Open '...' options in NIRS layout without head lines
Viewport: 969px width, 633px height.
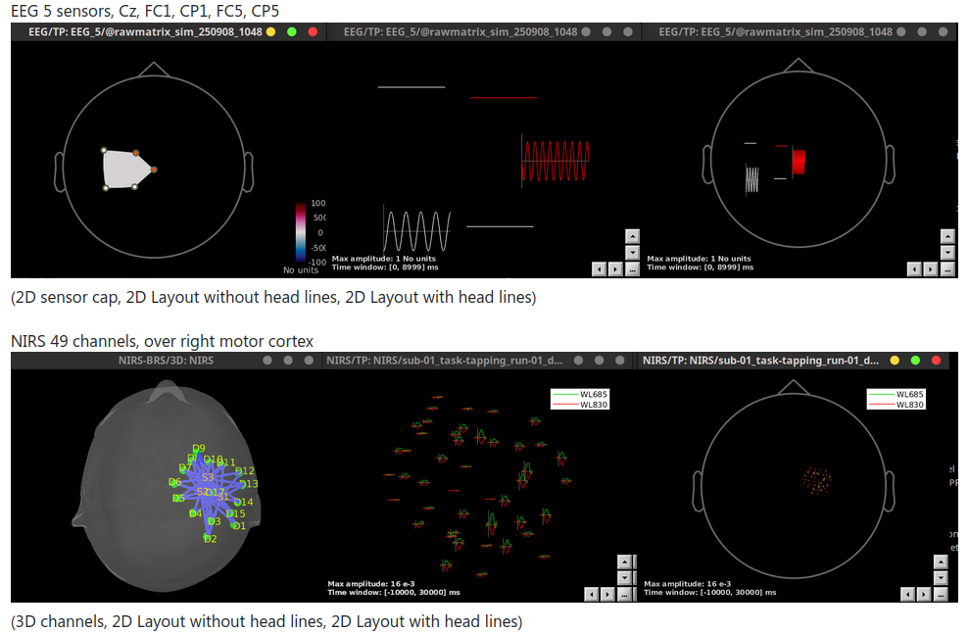[x=624, y=594]
